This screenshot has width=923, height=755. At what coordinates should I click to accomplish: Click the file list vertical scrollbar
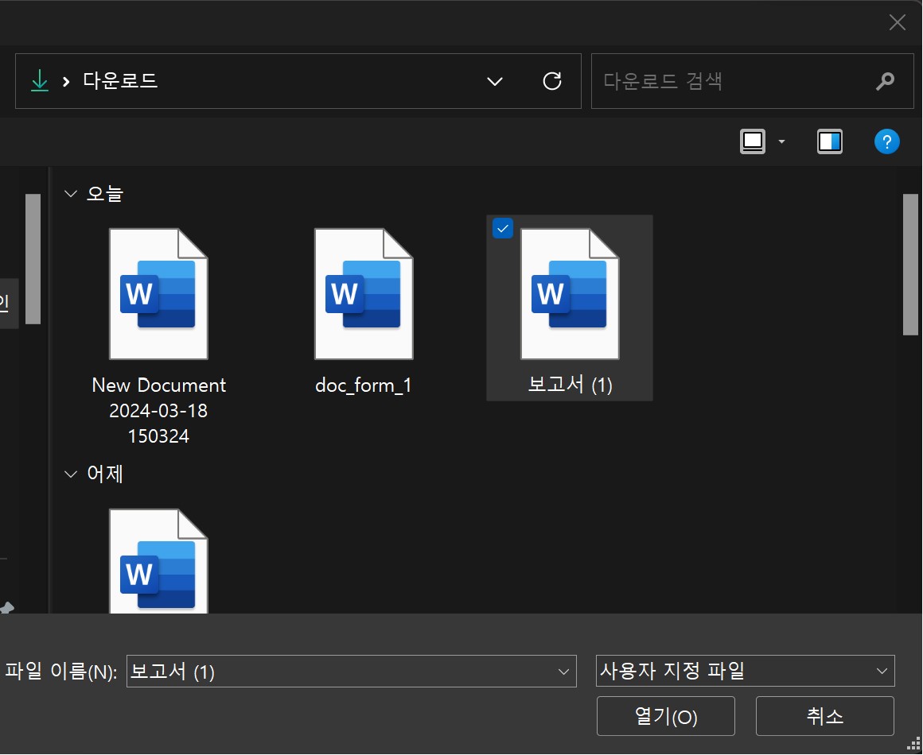(910, 265)
